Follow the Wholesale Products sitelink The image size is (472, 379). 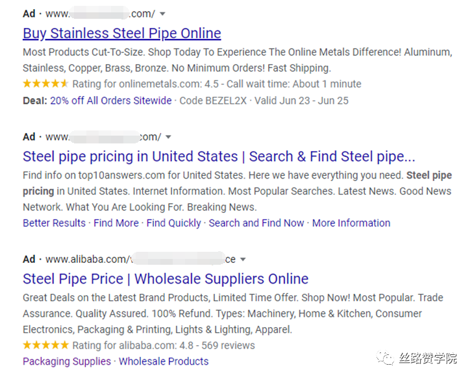tap(164, 361)
